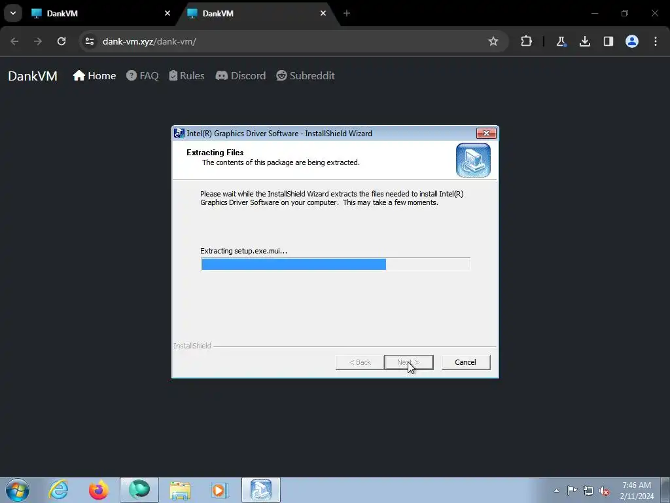Open Chrome Labs flask icon
The image size is (670, 503).
click(561, 41)
